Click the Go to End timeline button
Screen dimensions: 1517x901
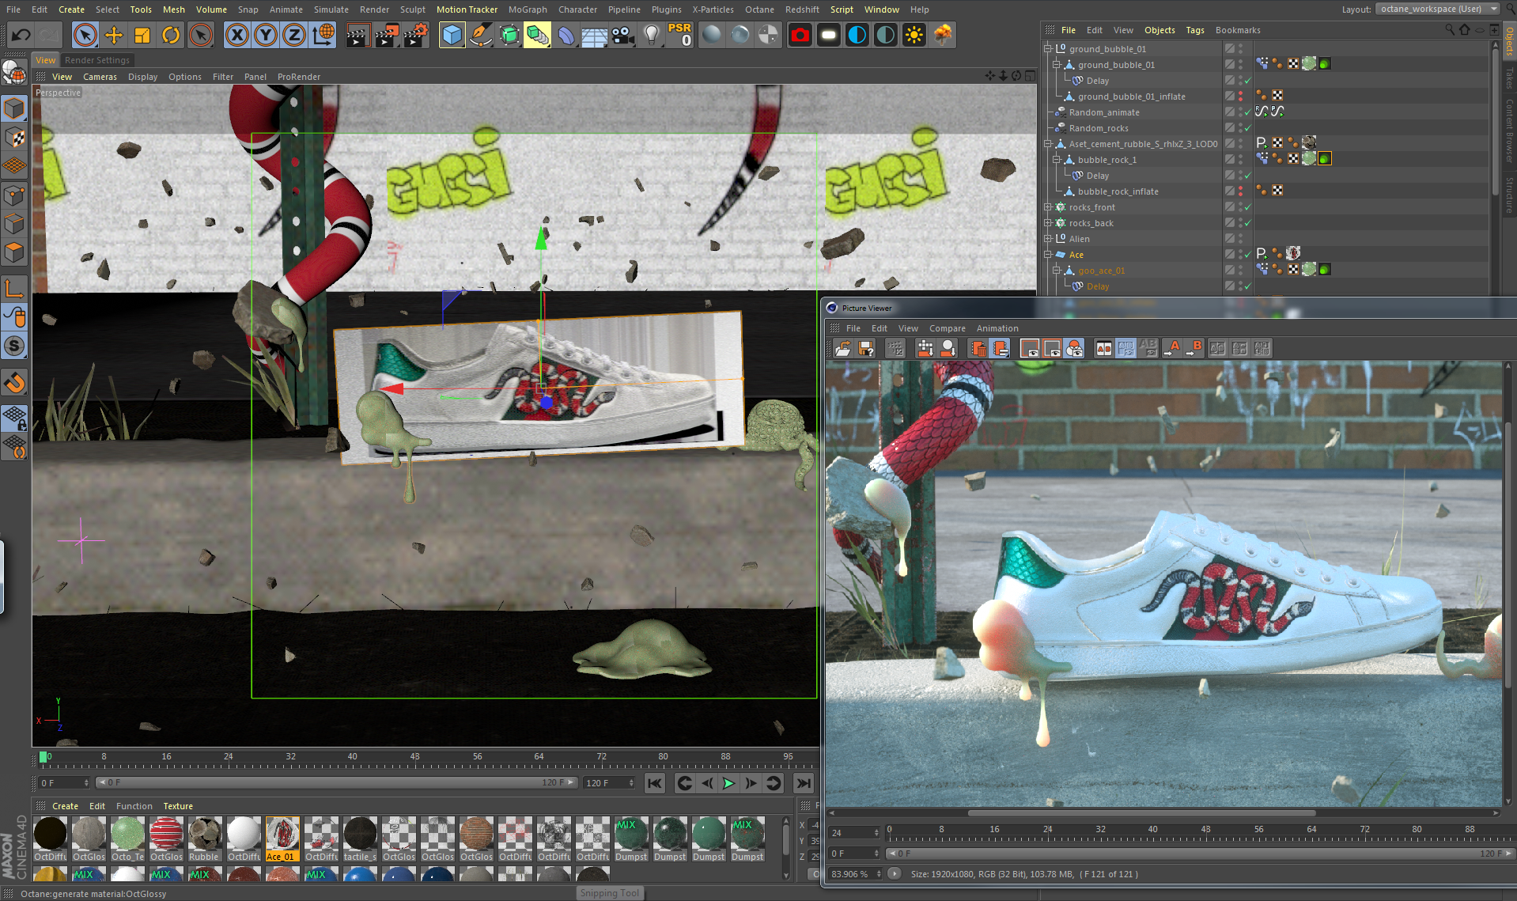click(804, 783)
